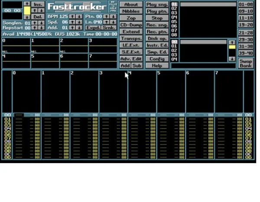This screenshot has width=260, height=202.
Task: Expand the pattern with the Expd. button
Action: tap(93, 28)
